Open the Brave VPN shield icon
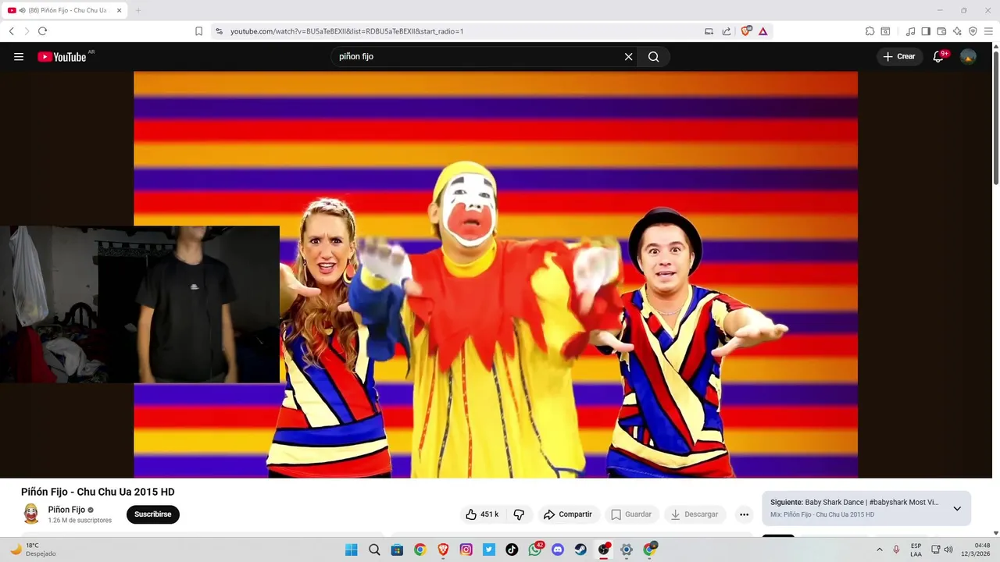This screenshot has width=1000, height=562. point(973,31)
